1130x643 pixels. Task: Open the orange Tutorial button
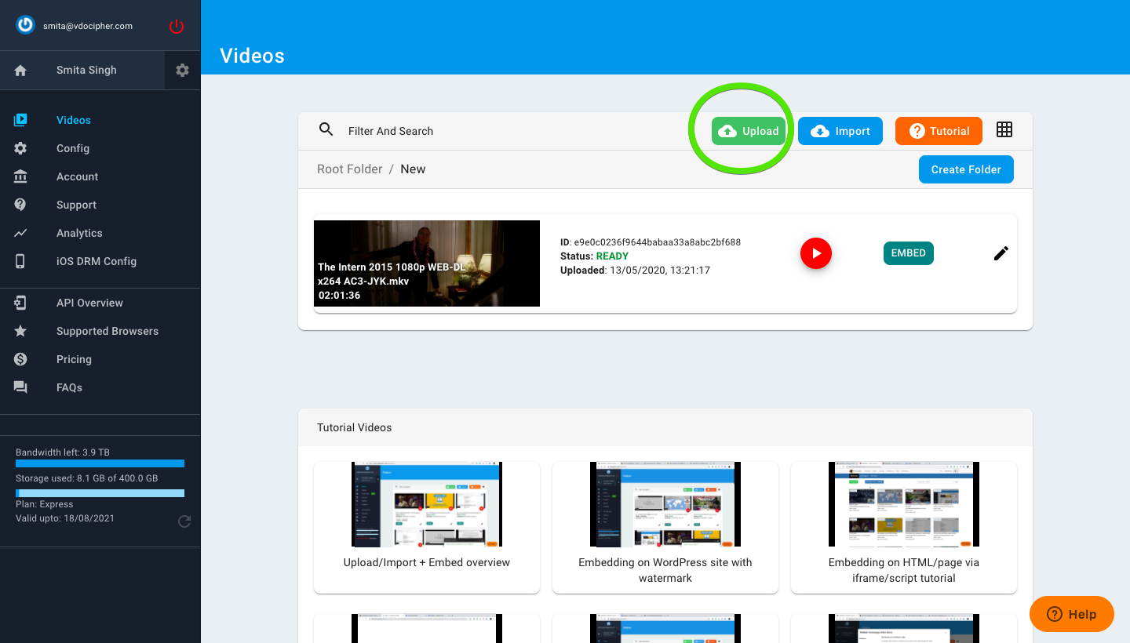pyautogui.click(x=939, y=131)
